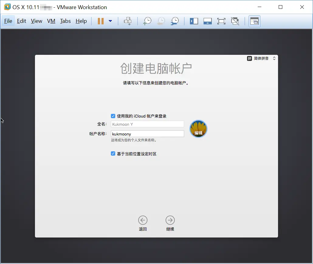Enter full screen mode
This screenshot has width=313, height=264.
point(221,21)
